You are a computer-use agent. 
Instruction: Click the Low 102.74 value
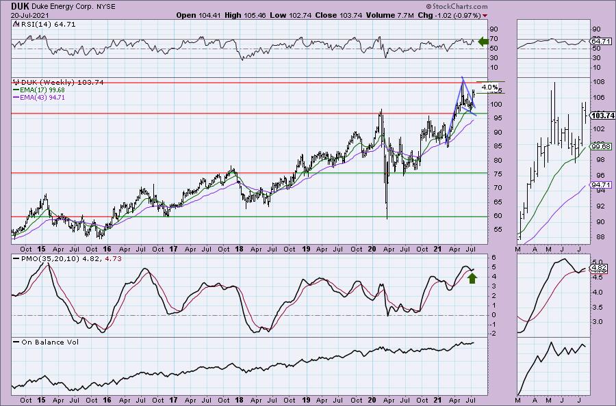(x=290, y=15)
